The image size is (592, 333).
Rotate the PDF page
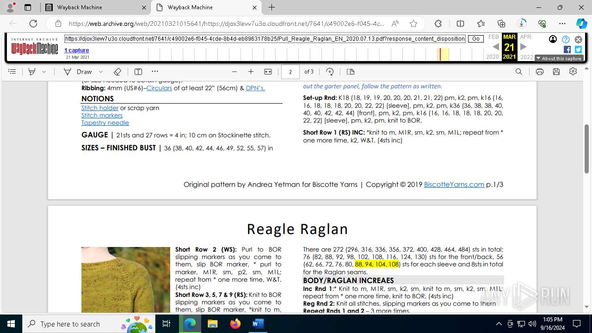[x=330, y=72]
